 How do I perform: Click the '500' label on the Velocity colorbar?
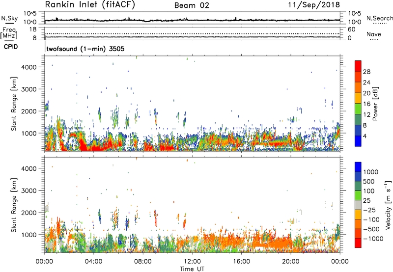(x=369, y=181)
